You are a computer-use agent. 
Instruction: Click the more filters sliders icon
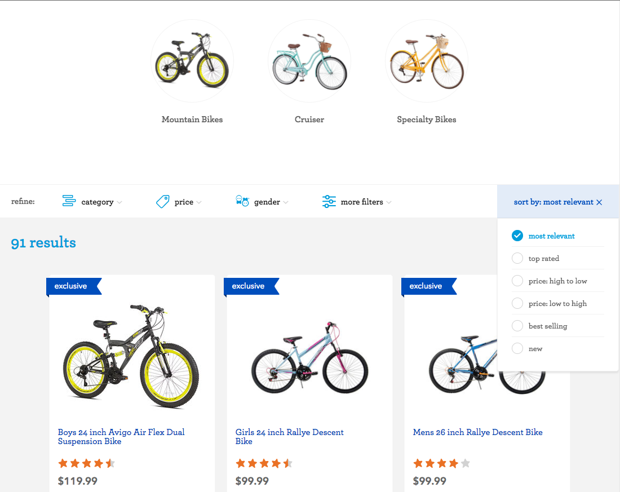pyautogui.click(x=329, y=202)
